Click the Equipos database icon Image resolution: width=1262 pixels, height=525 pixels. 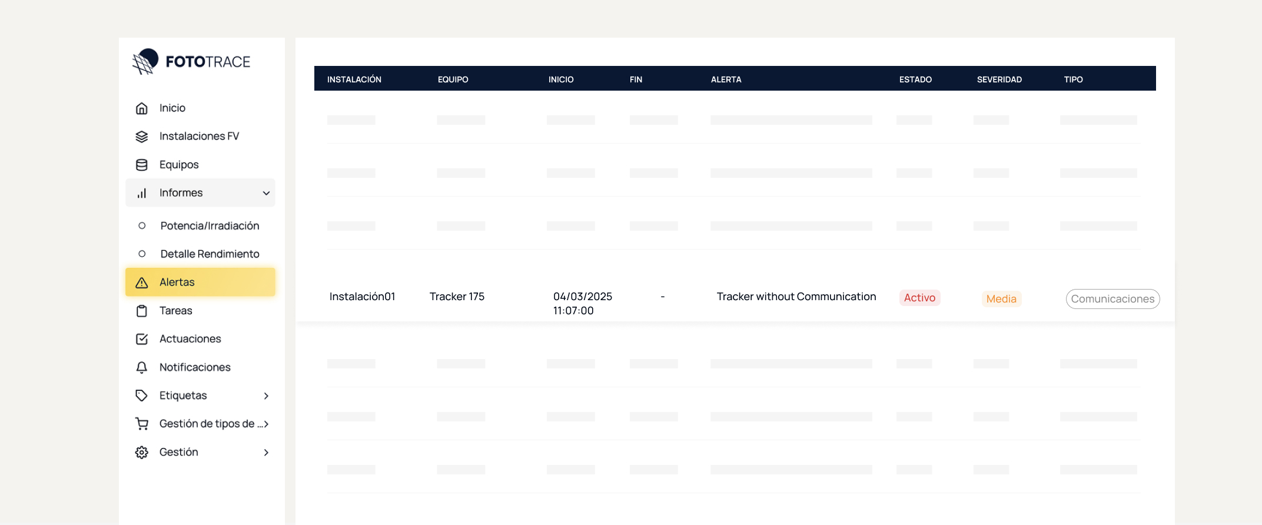tap(142, 165)
